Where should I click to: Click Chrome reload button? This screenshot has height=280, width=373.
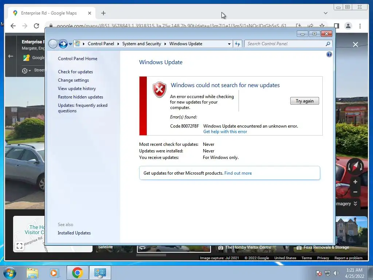coord(36,26)
